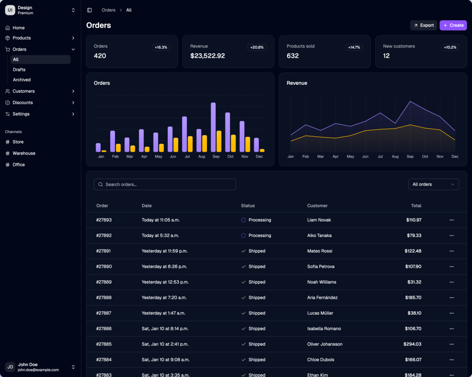The width and height of the screenshot is (472, 377).
Task: Click the Home icon in sidebar
Action: (x=7, y=28)
